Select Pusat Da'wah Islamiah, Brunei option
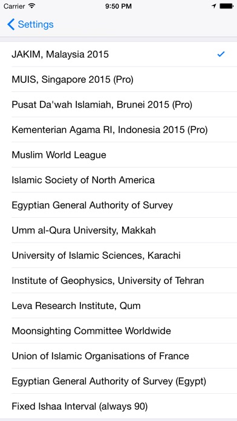The width and height of the screenshot is (237, 421). [118, 105]
